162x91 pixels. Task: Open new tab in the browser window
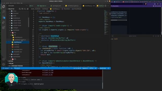(150, 2)
